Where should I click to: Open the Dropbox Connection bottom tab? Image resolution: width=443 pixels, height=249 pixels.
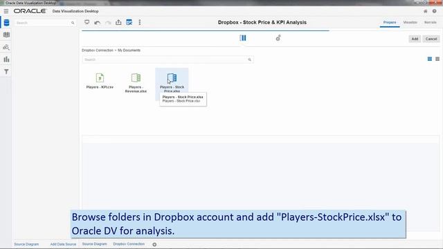pos(129,244)
